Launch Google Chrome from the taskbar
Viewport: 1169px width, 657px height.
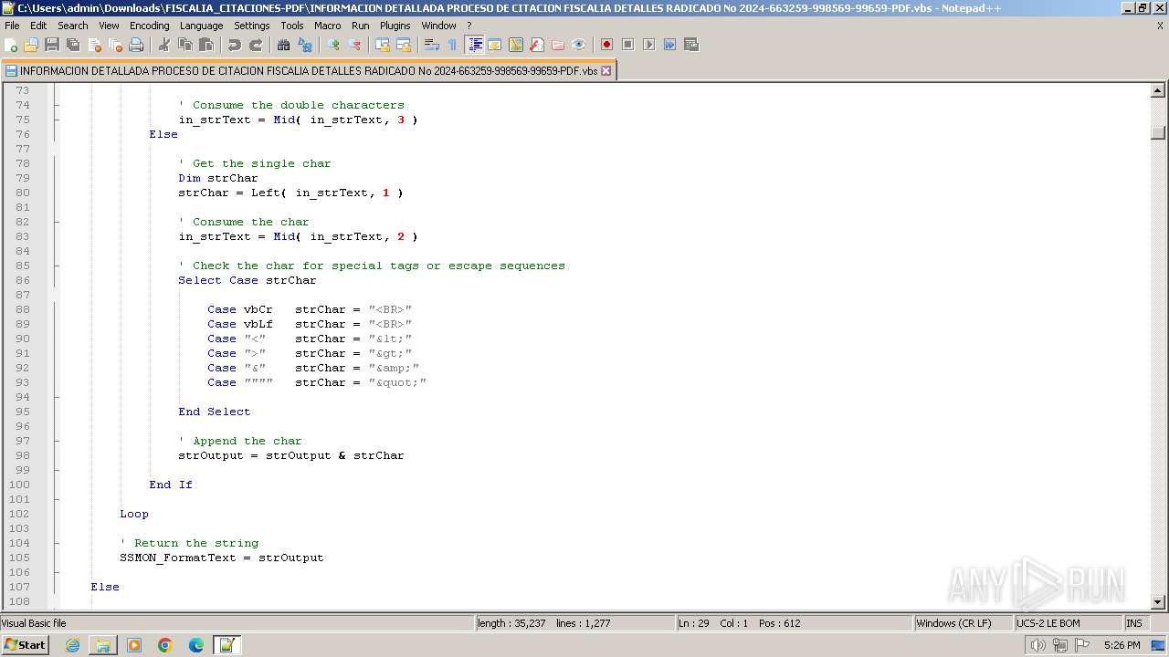[x=165, y=645]
